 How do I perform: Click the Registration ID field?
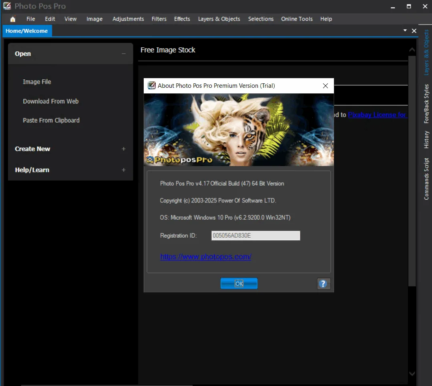(x=256, y=236)
